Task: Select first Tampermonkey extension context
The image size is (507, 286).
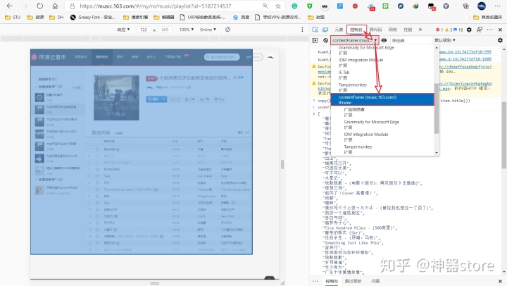Action: point(382,87)
